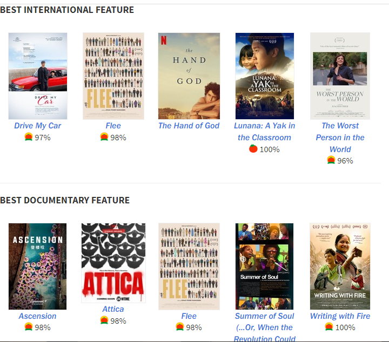The width and height of the screenshot is (389, 342).
Task: Follow the Ascension title link
Action: point(37,316)
